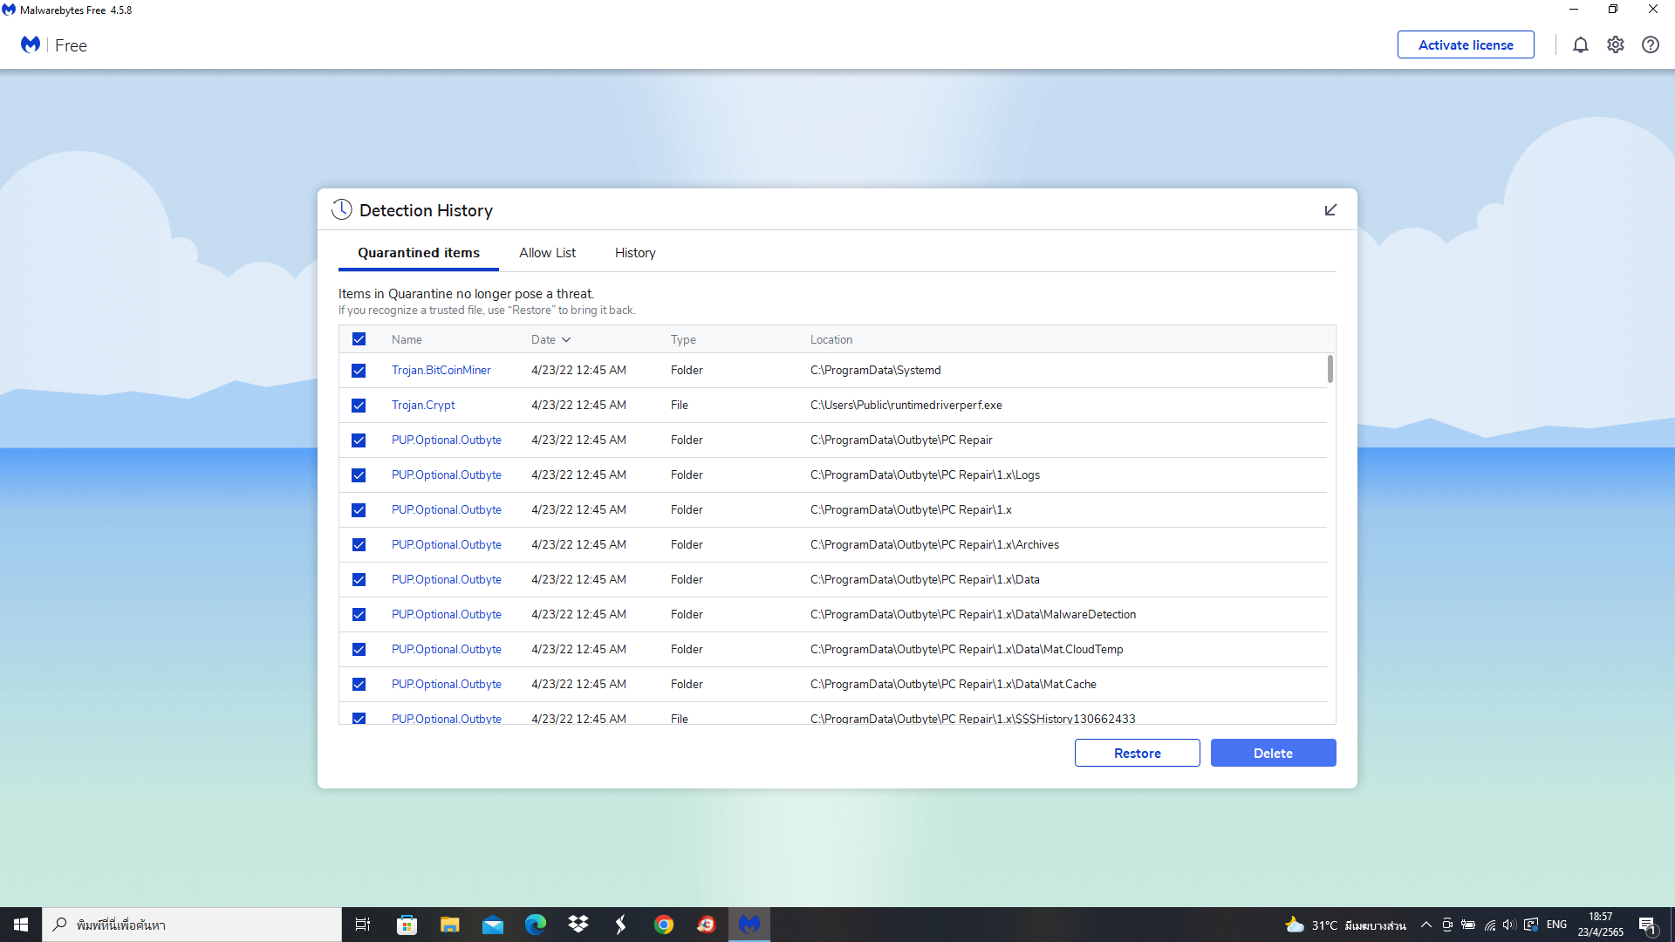Open Malwarebytes settings gear
The width and height of the screenshot is (1675, 942).
point(1615,44)
